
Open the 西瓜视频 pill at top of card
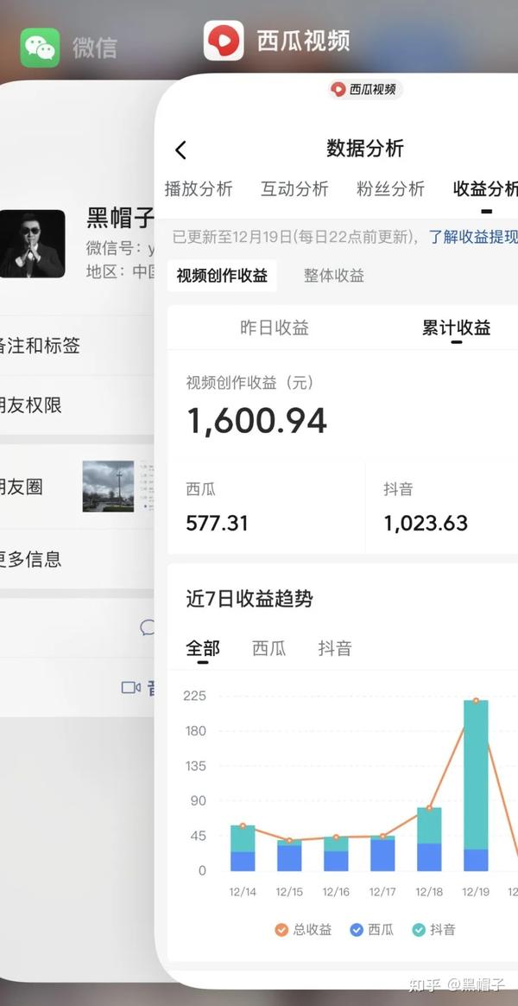coord(365,89)
